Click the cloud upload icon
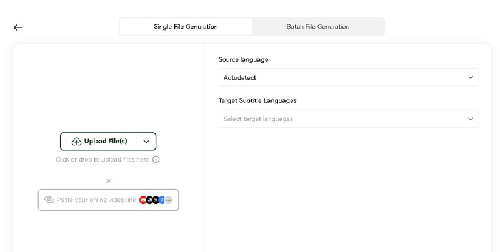Screen dimensions: 500x252 point(76,142)
